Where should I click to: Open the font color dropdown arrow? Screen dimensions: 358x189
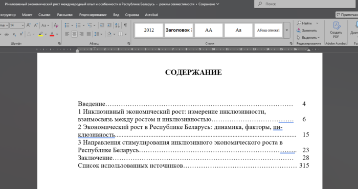(x=57, y=34)
